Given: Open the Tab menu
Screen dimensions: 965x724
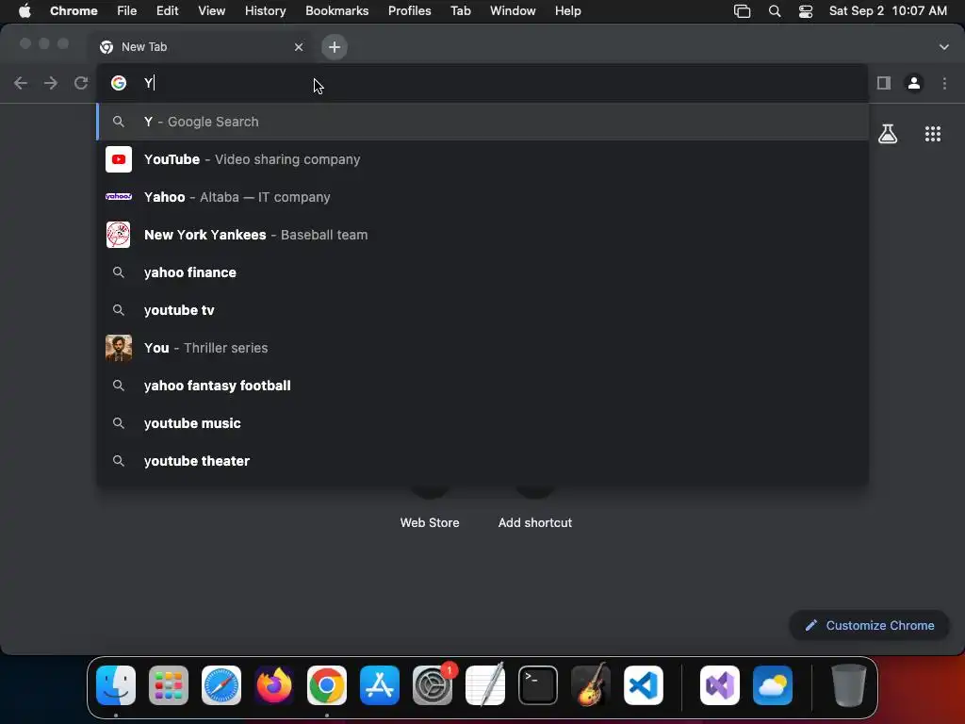Looking at the screenshot, I should (460, 11).
